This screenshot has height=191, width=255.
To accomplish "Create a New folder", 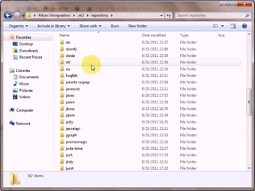I will pos(137,26).
